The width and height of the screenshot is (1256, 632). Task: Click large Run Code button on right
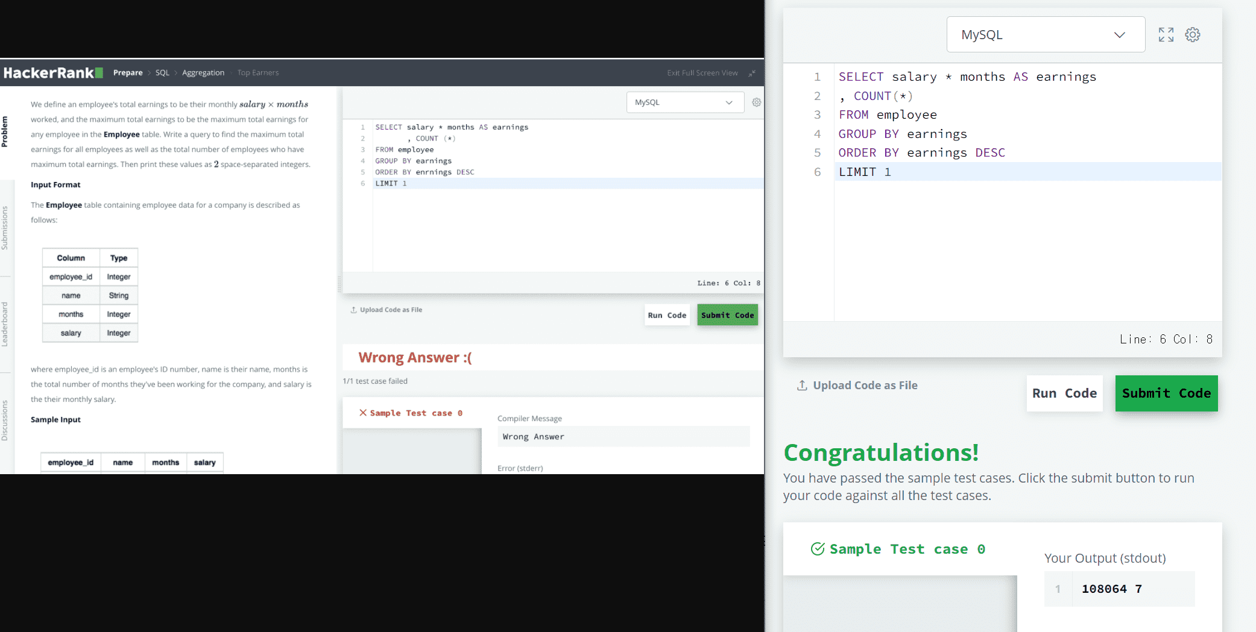pyautogui.click(x=1064, y=393)
